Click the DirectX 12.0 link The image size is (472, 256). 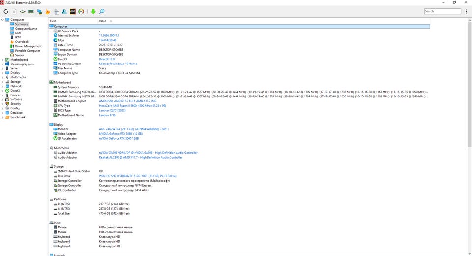[x=107, y=59]
